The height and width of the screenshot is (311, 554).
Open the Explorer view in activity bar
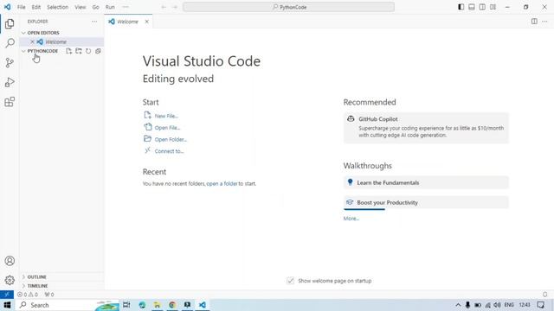coord(10,23)
